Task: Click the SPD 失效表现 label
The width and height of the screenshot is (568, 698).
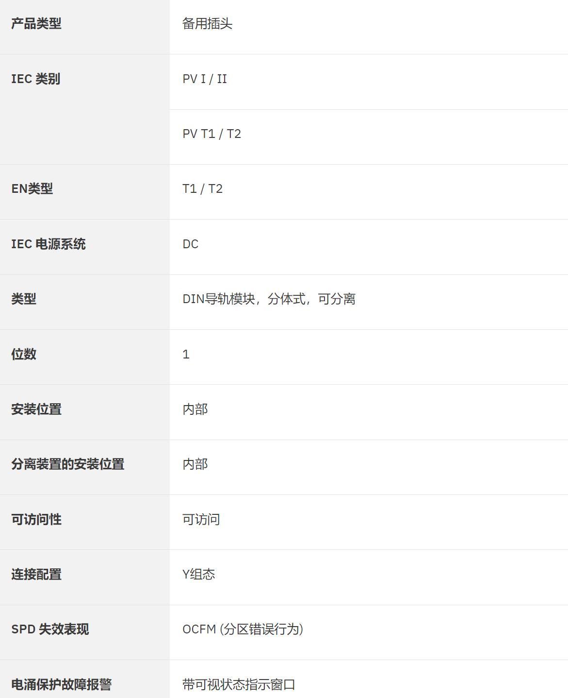Action: pyautogui.click(x=50, y=629)
